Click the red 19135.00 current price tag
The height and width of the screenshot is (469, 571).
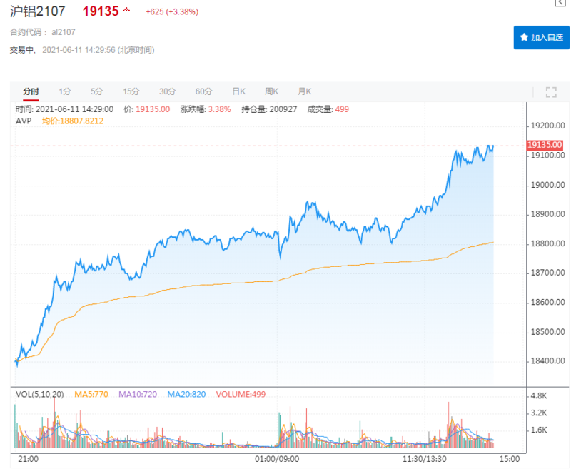545,145
